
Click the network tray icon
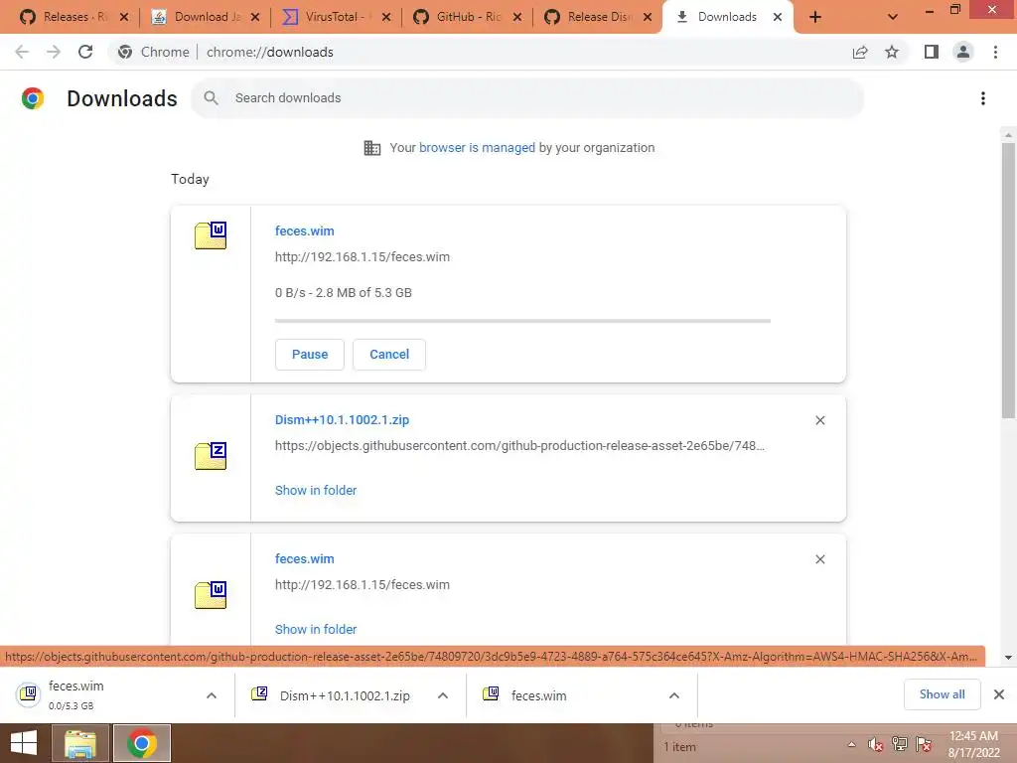pyautogui.click(x=900, y=745)
